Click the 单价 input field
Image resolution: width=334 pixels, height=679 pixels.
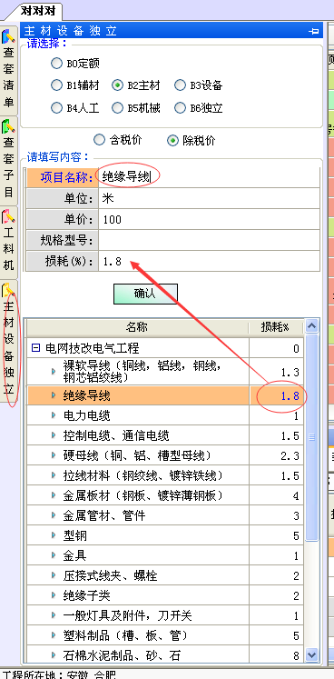click(x=210, y=220)
